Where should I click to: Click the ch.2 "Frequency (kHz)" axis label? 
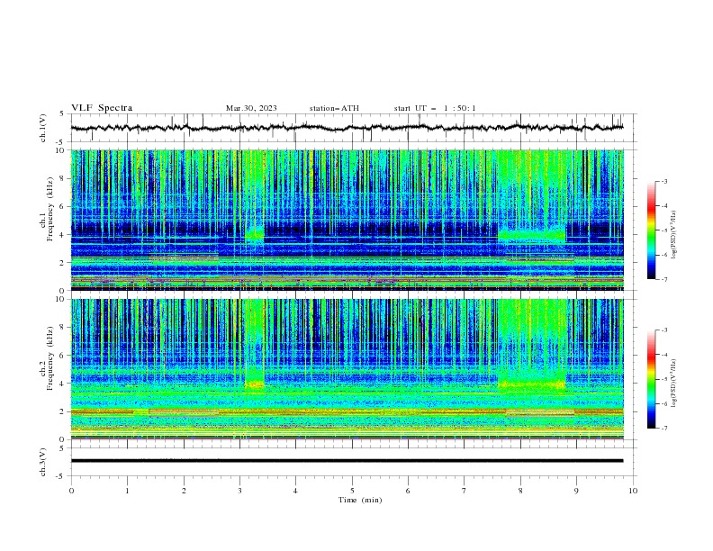click(x=50, y=358)
